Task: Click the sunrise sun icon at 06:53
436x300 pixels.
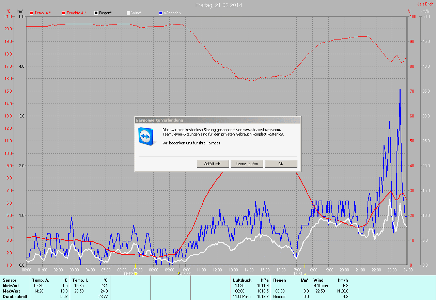Action: coord(136,273)
